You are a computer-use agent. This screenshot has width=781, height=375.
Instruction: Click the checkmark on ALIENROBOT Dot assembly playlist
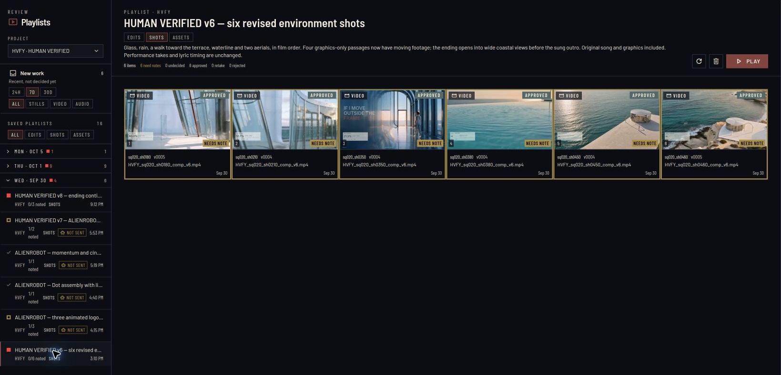point(9,285)
